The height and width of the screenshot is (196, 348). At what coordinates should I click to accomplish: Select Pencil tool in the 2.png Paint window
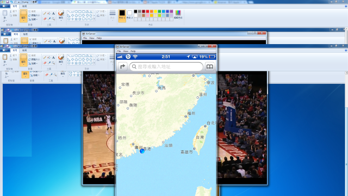click(46, 41)
